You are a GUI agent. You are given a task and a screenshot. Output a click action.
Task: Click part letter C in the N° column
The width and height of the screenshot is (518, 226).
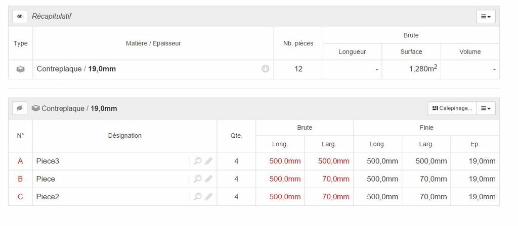20,197
